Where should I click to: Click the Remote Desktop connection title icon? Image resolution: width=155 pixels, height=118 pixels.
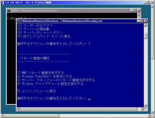coord(2,2)
